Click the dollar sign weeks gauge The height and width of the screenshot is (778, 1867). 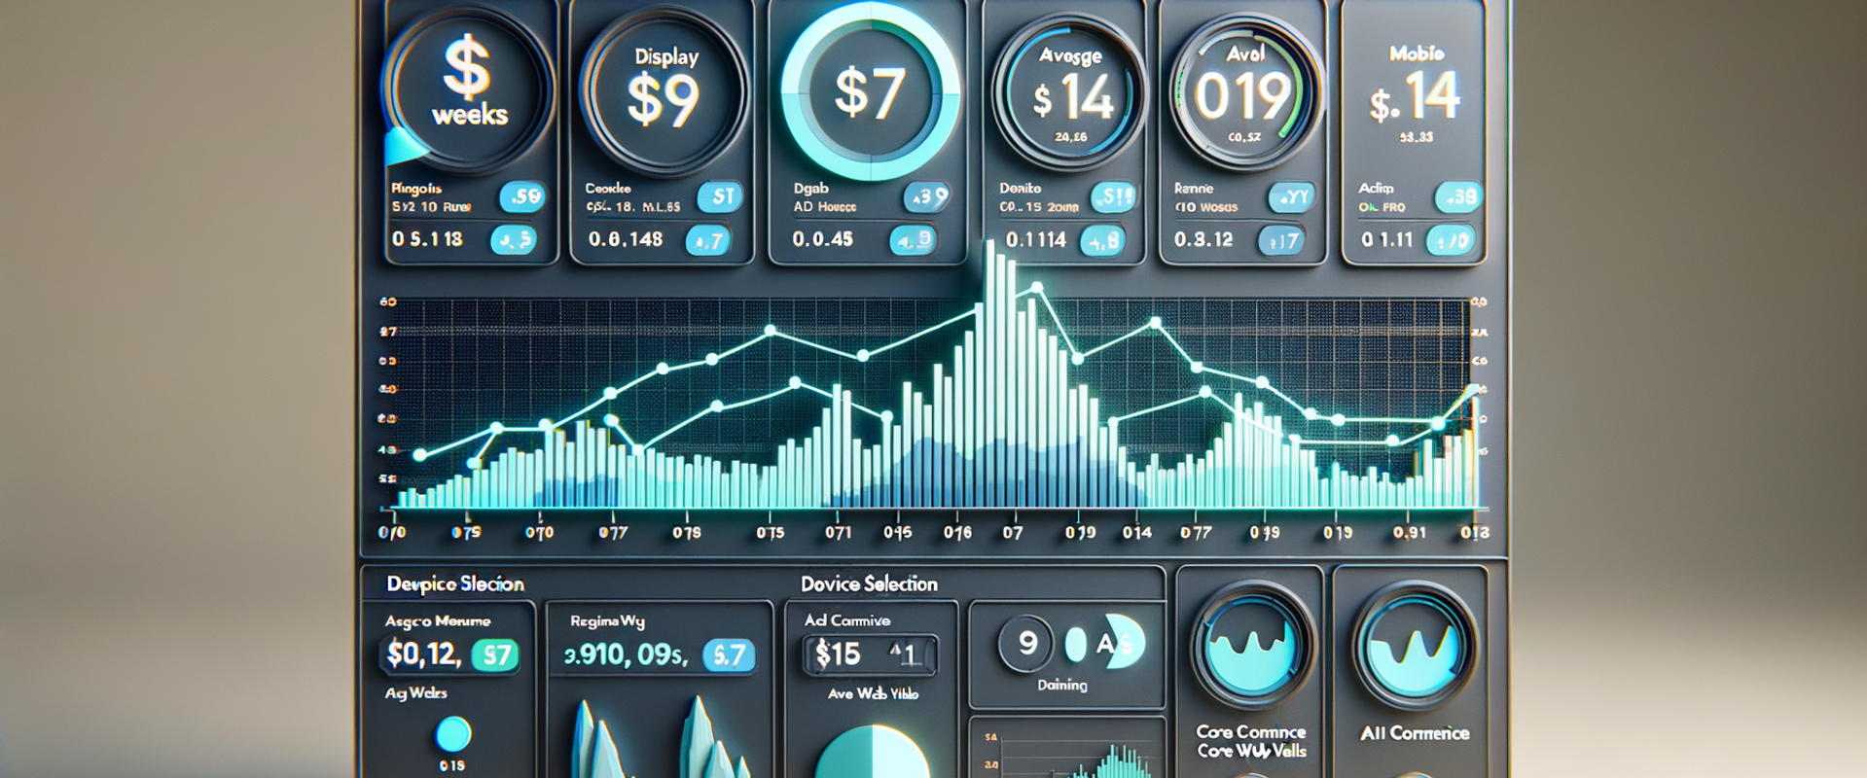click(x=468, y=89)
